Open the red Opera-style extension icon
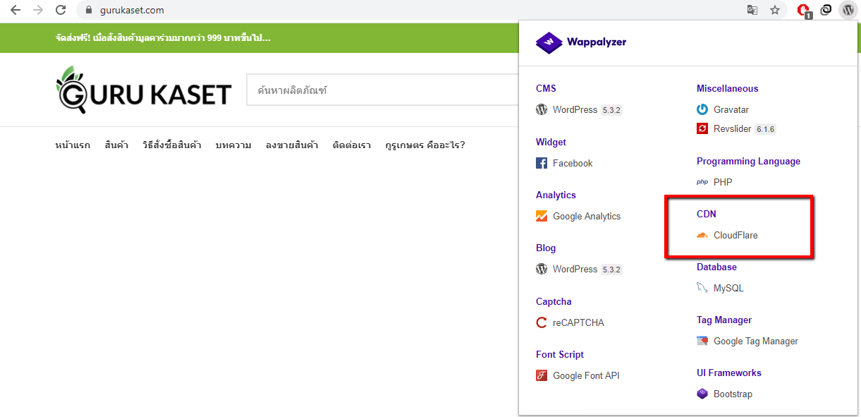Screen dimensions: 861x417 coord(804,11)
